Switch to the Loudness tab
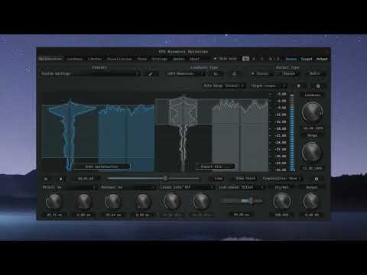The height and width of the screenshot is (275, 367). [x=75, y=59]
